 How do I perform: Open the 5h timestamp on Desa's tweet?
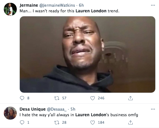pyautogui.click(x=73, y=109)
